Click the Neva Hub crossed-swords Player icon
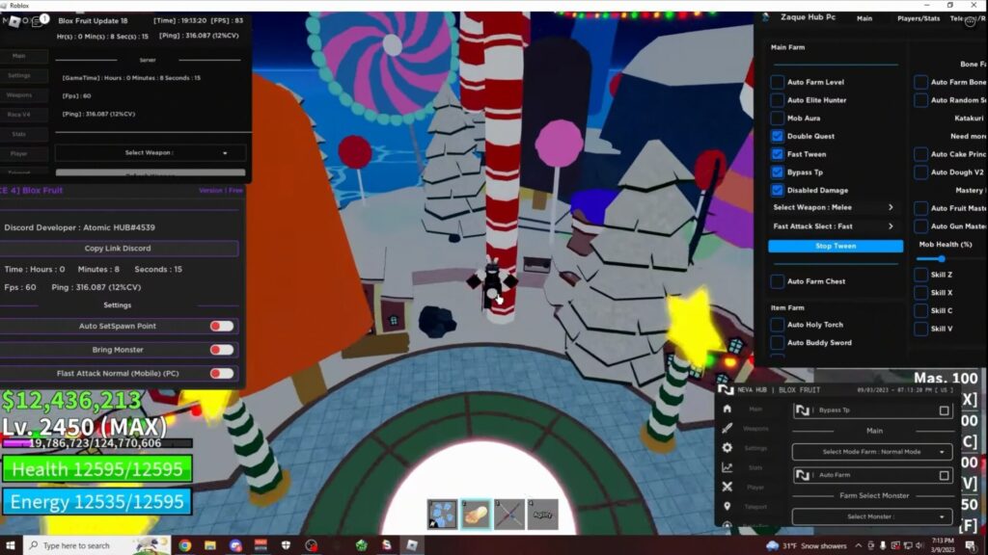The image size is (988, 555). pyautogui.click(x=727, y=487)
